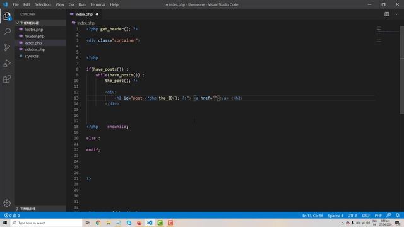
Task: Click the the_ID() call on line 13
Action: pyautogui.click(x=169, y=98)
